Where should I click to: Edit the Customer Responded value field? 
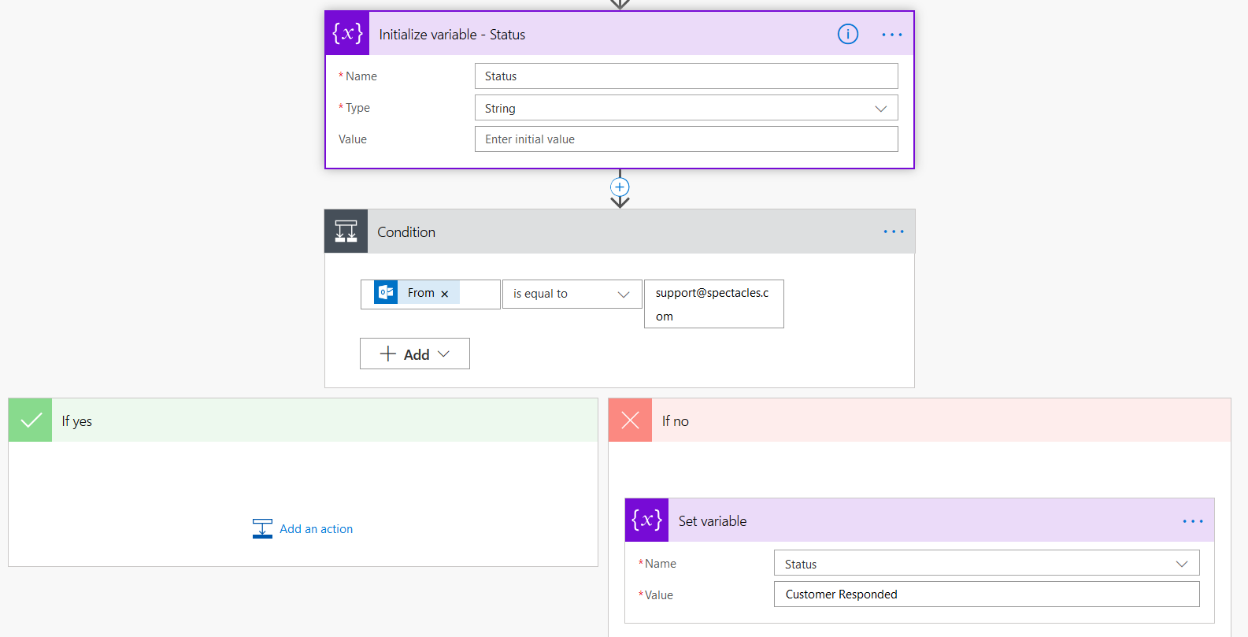pyautogui.click(x=986, y=594)
